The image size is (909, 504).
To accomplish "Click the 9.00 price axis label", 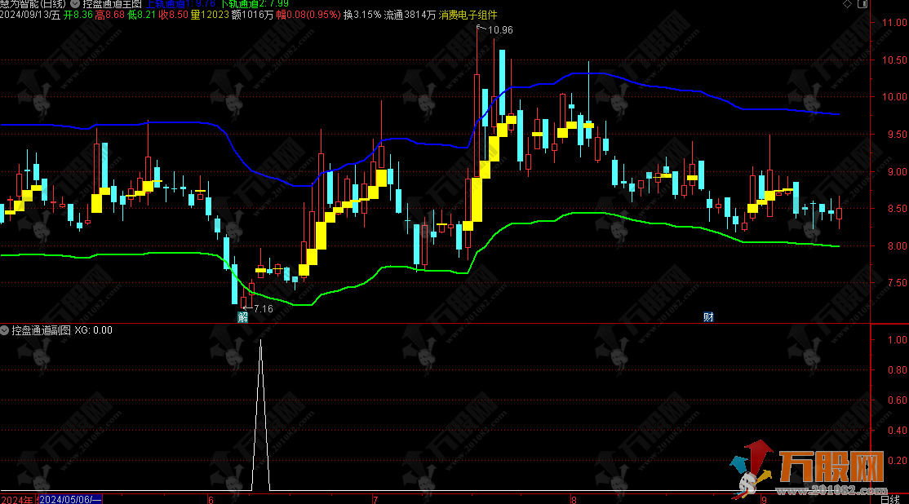I will pos(897,172).
